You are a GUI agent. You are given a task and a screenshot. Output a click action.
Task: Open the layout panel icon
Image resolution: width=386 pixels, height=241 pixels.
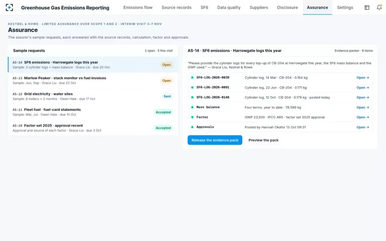coord(367,7)
